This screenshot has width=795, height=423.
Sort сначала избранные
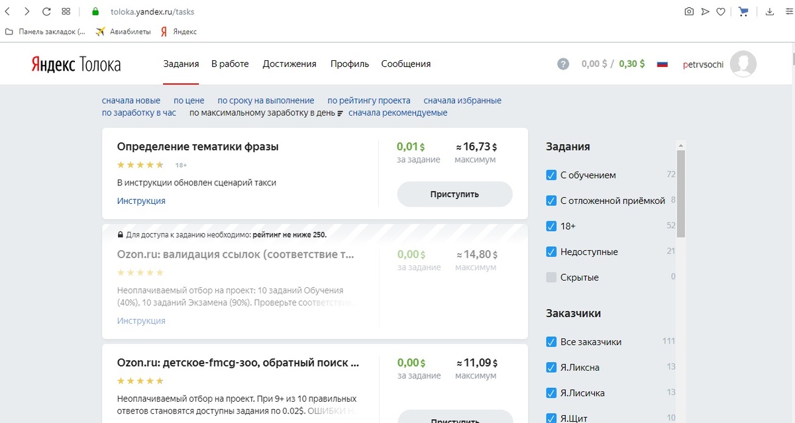coord(462,101)
